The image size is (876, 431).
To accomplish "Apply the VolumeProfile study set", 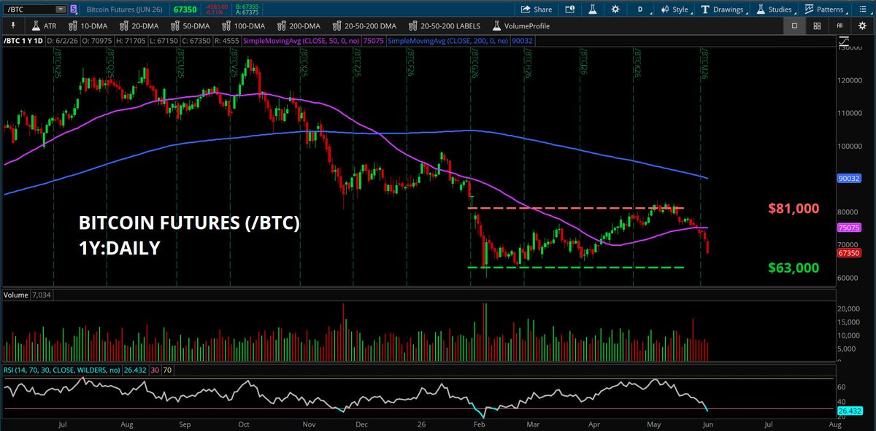I will (x=520, y=26).
